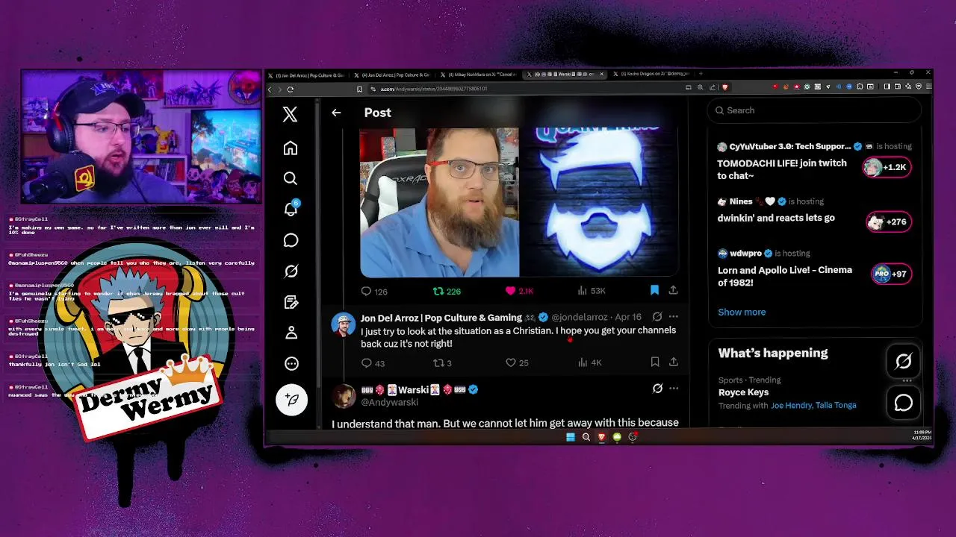
Task: Open Notifications bell with badge
Action: [291, 209]
